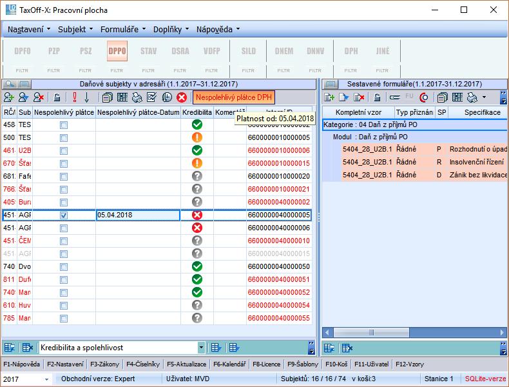
Task: Click padlock icon in forms toolbar
Action: pyautogui.click(x=377, y=97)
